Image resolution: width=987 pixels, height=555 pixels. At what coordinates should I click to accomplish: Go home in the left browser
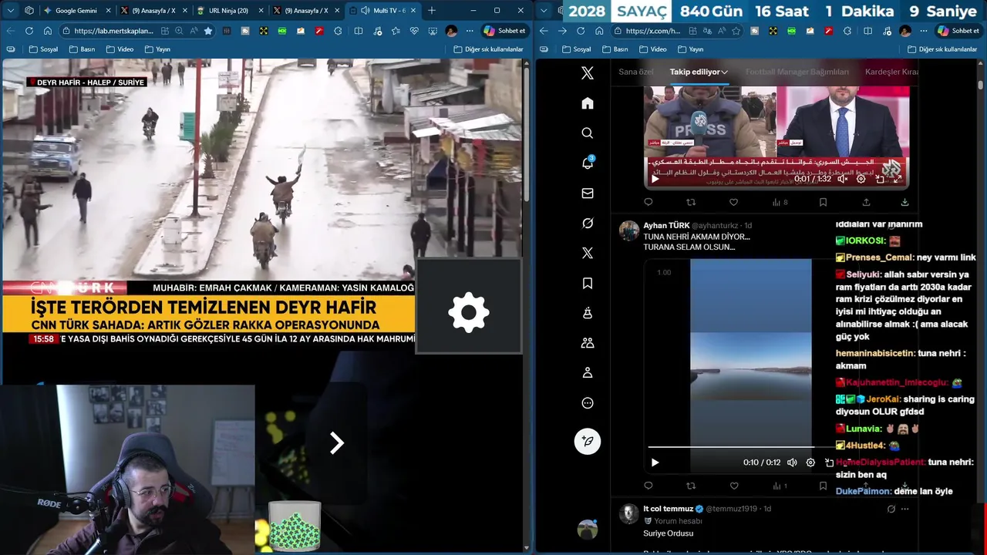point(48,31)
